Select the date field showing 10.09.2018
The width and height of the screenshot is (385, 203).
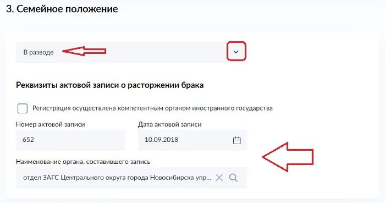(193, 140)
